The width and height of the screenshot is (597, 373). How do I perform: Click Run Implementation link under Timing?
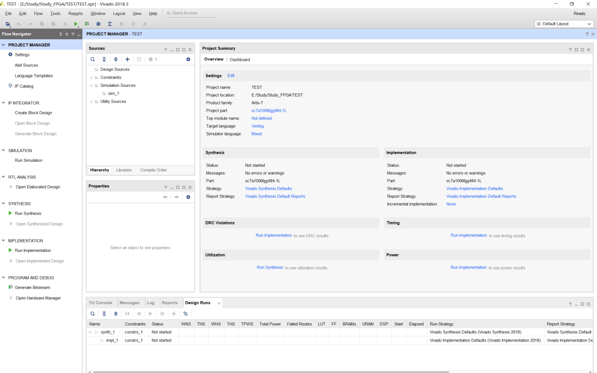[x=469, y=235]
